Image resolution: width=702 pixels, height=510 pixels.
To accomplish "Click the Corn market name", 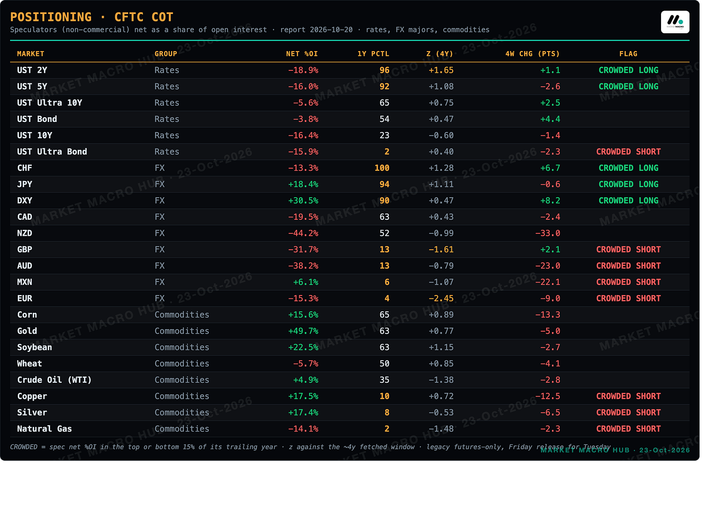I will coord(27,315).
